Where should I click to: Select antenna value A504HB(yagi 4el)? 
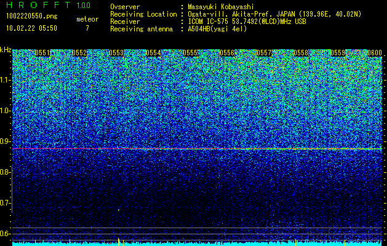pyautogui.click(x=217, y=29)
